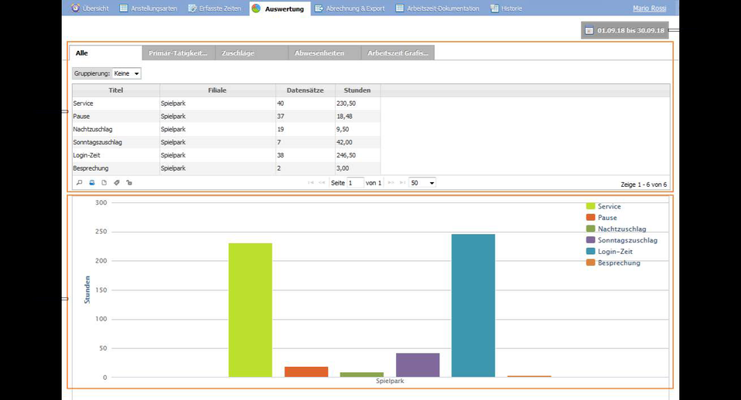
Task: Click the Seite page number field
Action: [355, 182]
